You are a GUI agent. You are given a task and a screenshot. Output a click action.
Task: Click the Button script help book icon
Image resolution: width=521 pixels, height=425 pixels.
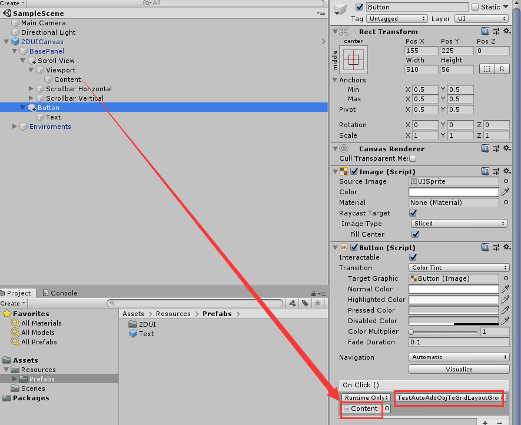point(485,247)
